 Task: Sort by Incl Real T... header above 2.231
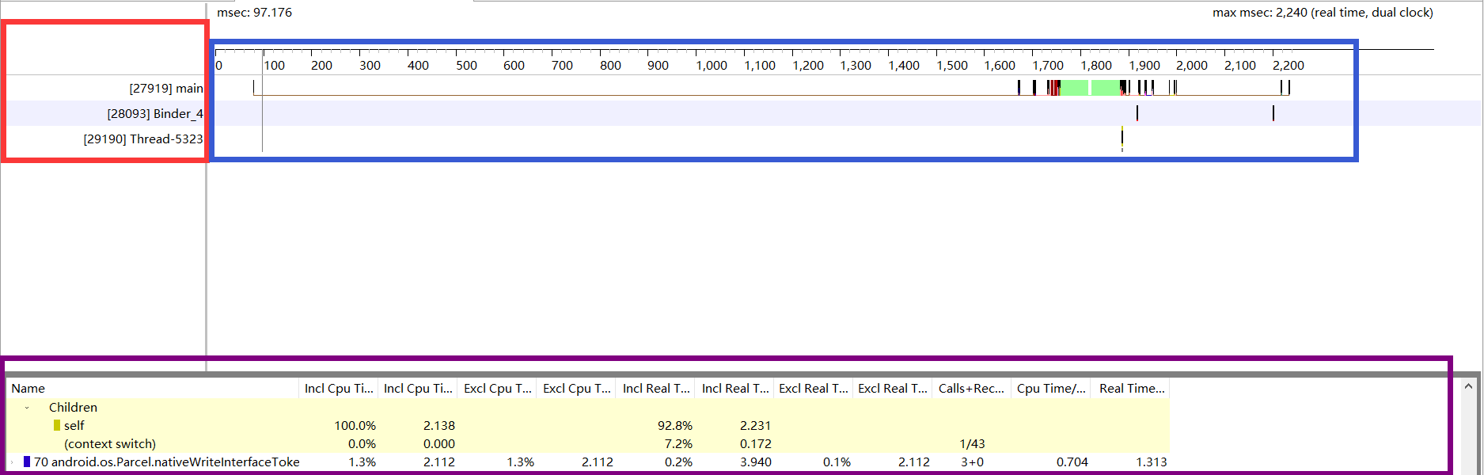tap(735, 389)
